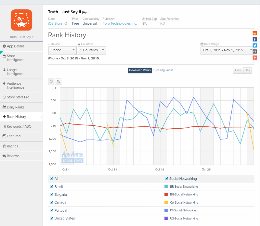The width and height of the screenshot is (260, 226).
Task: Click the Ratings star icon
Action: point(4,146)
